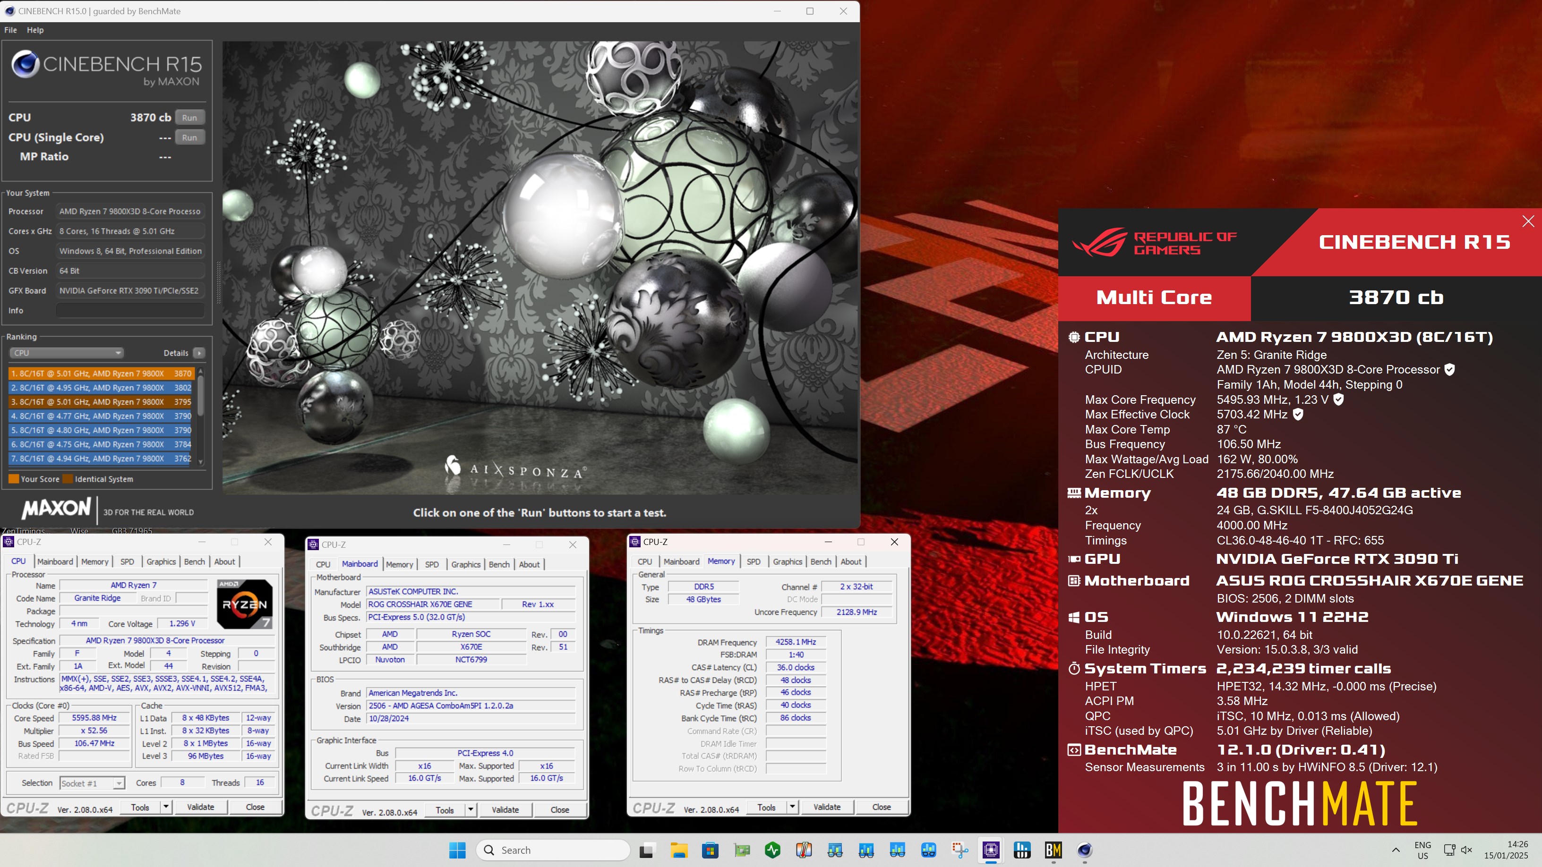
Task: Open the clock showing 14:26 15/01/2025
Action: click(1506, 850)
